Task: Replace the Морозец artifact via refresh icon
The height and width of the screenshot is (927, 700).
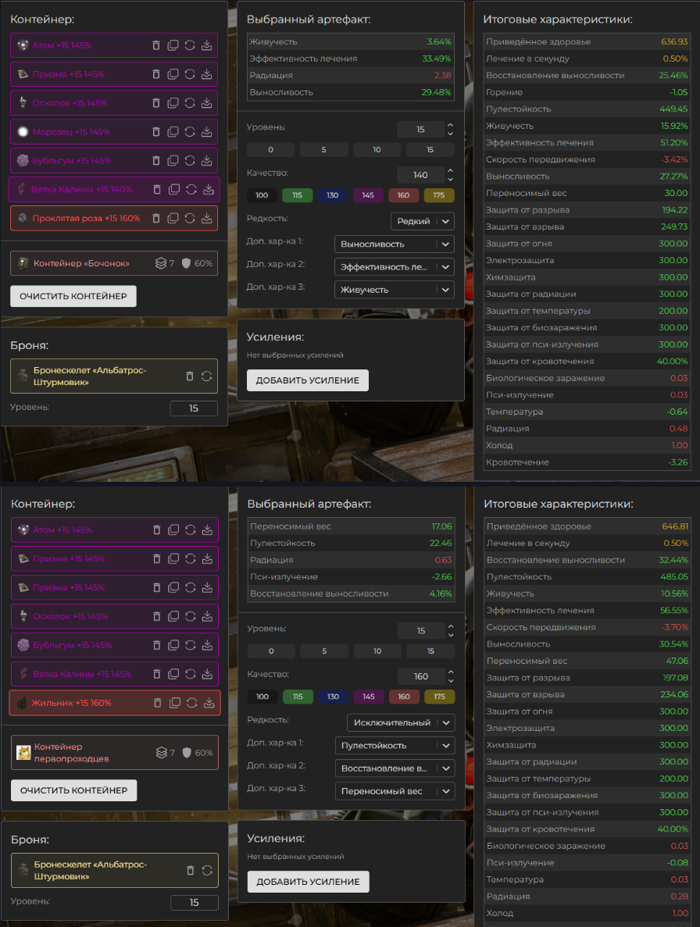Action: pos(190,132)
